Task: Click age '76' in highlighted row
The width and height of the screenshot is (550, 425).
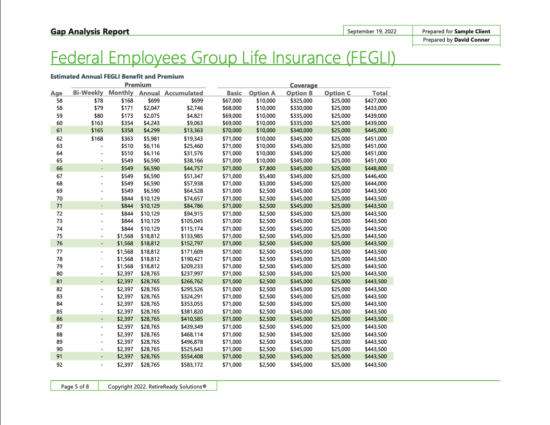Action: tap(59, 243)
